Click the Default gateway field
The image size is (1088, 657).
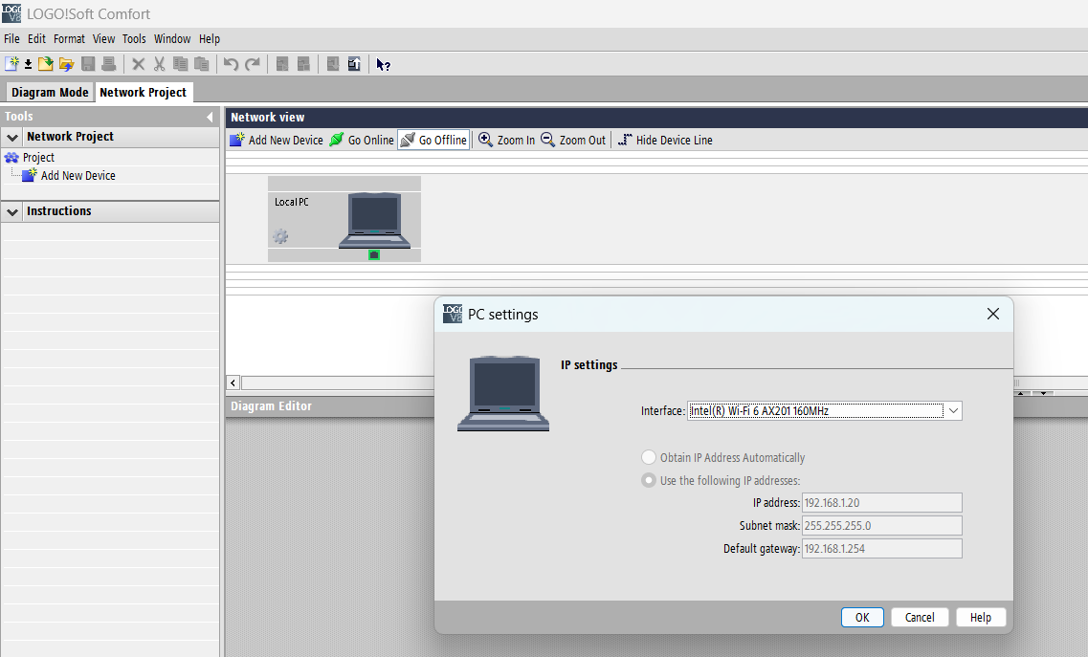point(882,548)
